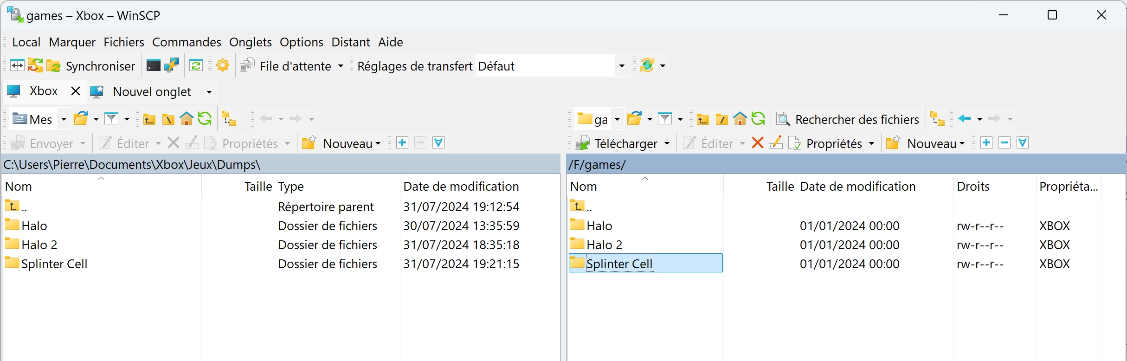
Task: Close the Xbox session tab
Action: click(x=75, y=91)
